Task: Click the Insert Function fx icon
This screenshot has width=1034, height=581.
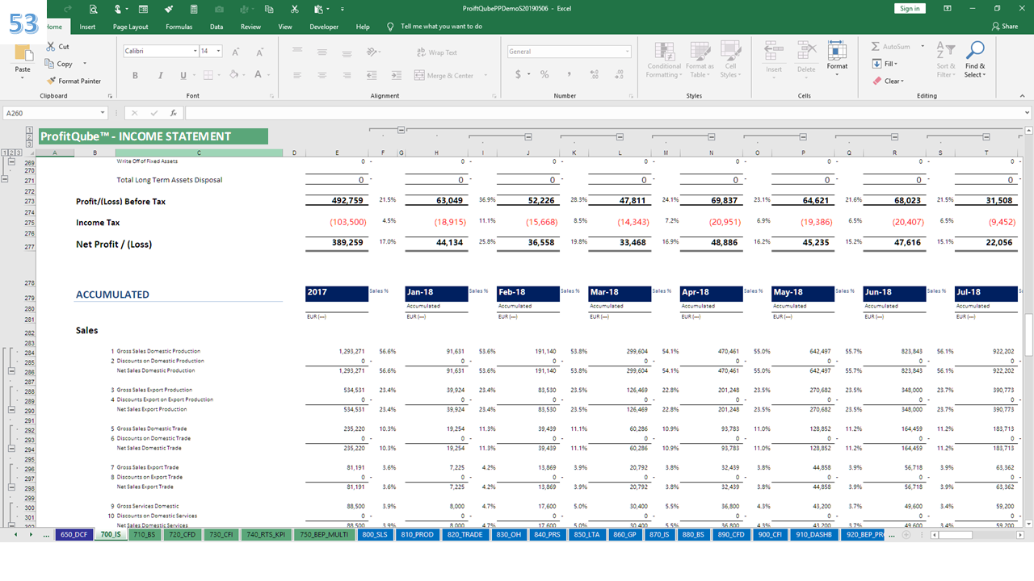Action: click(x=173, y=114)
